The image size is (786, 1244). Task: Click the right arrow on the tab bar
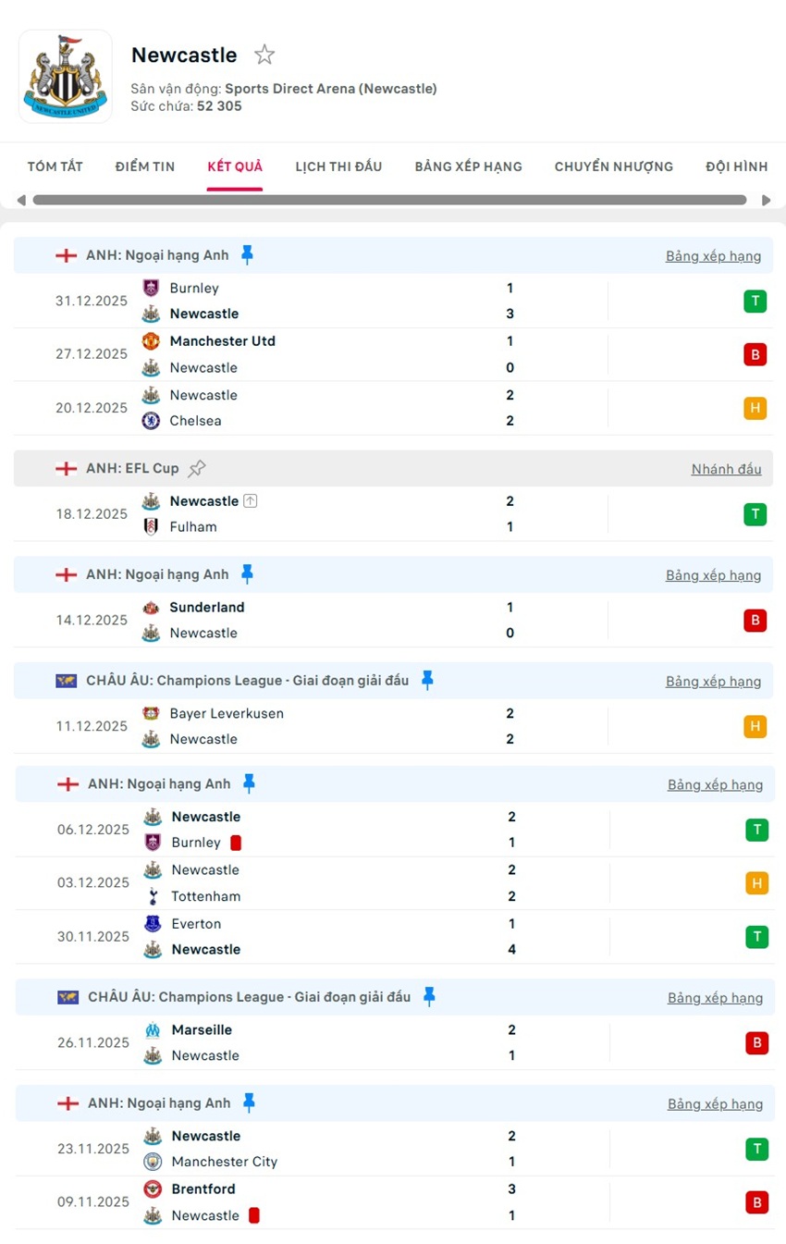[x=766, y=199]
